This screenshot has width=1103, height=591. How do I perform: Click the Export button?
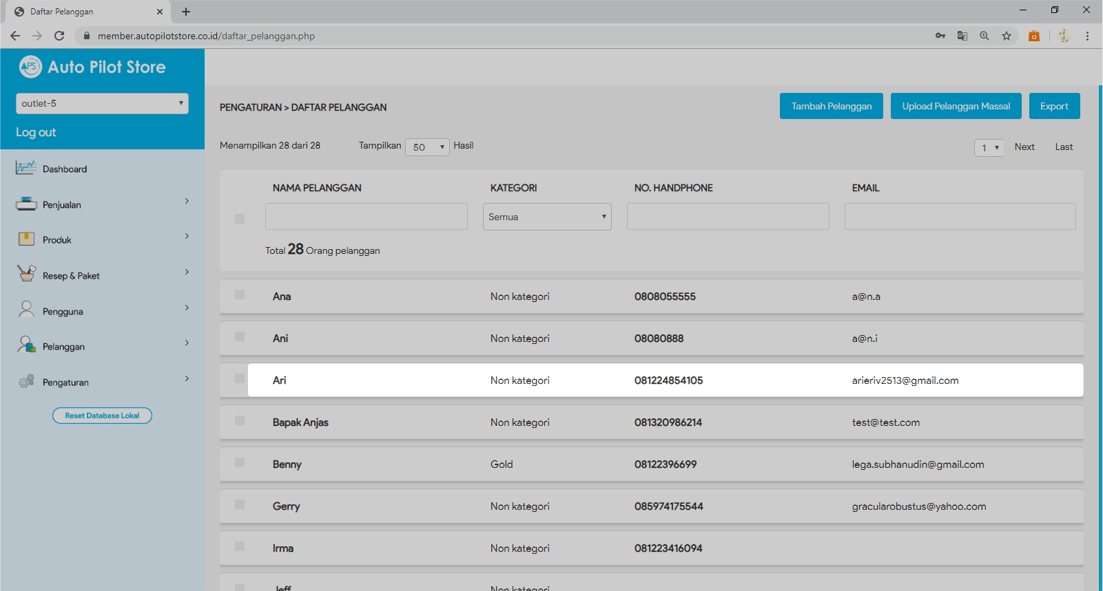pos(1054,106)
